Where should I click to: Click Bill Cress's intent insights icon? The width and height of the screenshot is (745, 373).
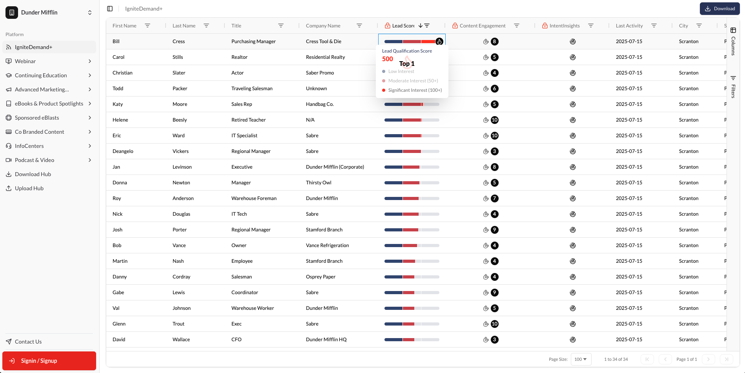point(572,42)
